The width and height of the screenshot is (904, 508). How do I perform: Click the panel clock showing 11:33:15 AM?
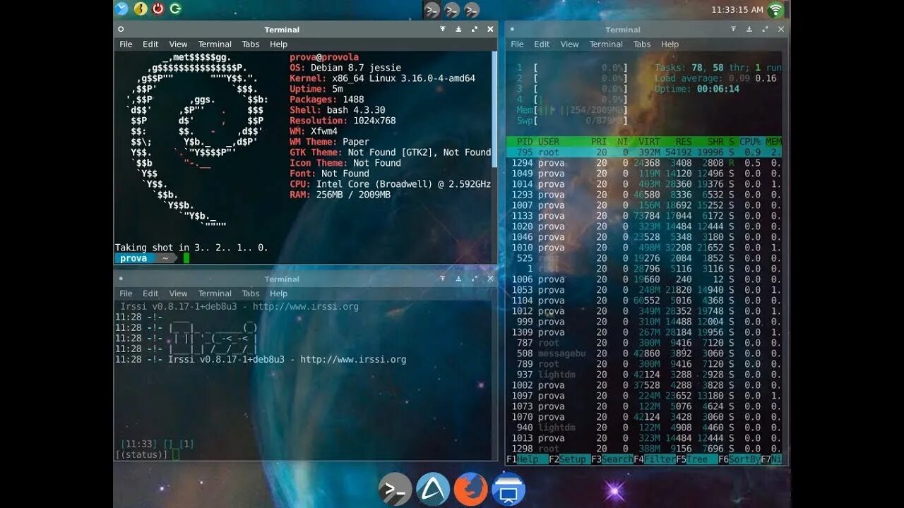(737, 10)
